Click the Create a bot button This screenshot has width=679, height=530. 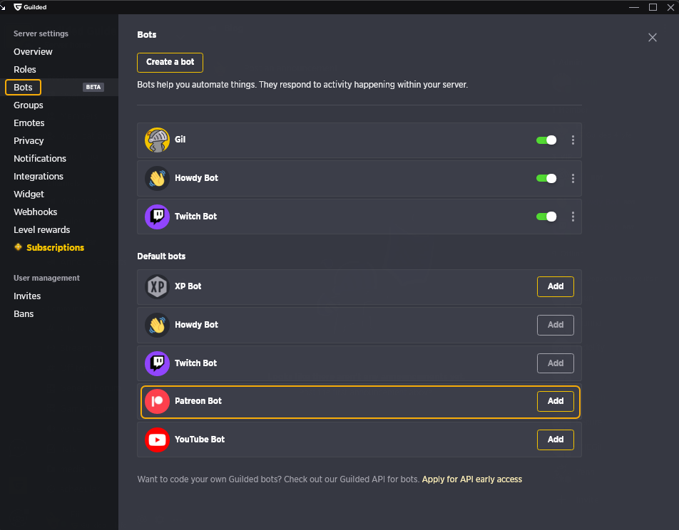170,62
